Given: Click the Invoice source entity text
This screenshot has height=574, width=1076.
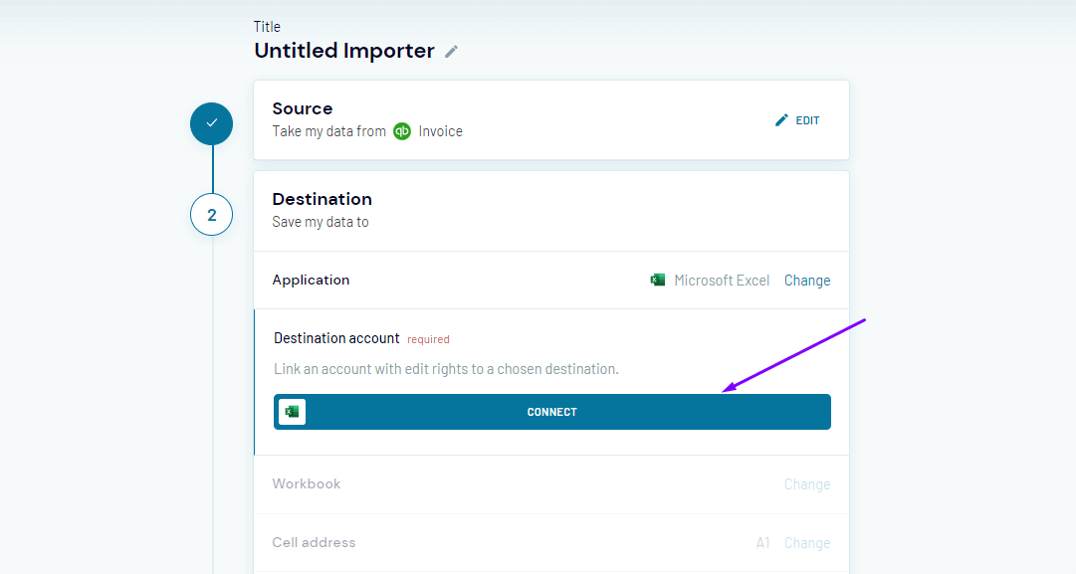Looking at the screenshot, I should point(440,131).
